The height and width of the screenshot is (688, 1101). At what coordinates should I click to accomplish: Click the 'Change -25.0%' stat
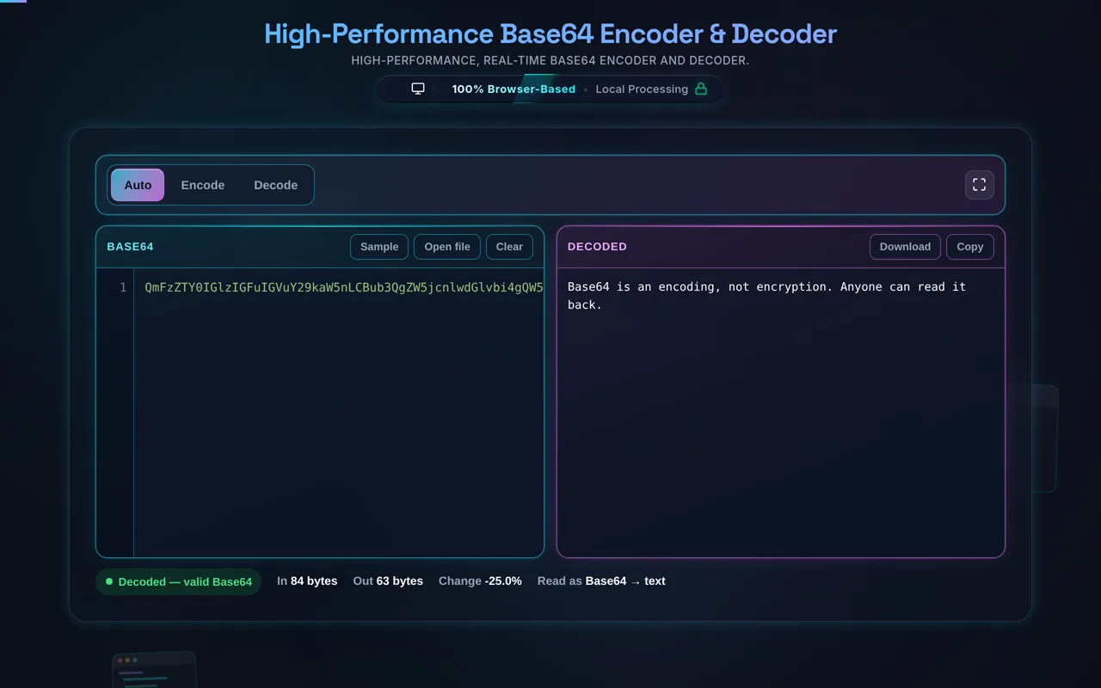pos(480,581)
